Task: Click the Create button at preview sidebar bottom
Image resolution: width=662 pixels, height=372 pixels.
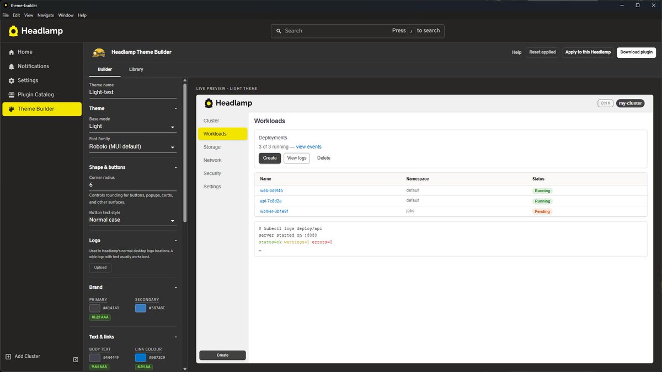Action: point(223,355)
